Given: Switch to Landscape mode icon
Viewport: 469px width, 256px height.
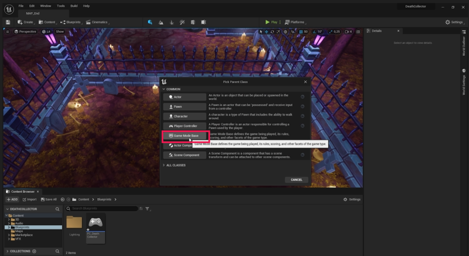Looking at the screenshot, I should point(161,22).
